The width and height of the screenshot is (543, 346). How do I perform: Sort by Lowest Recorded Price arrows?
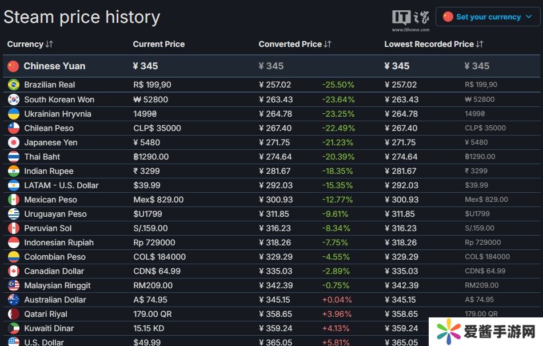click(x=480, y=44)
